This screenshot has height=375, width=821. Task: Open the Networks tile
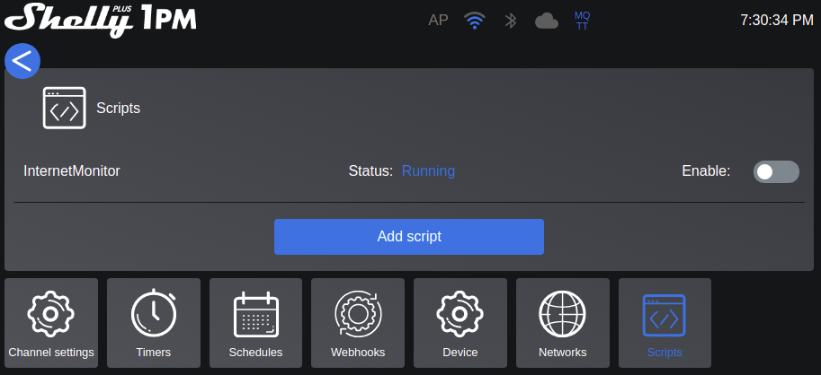563,323
